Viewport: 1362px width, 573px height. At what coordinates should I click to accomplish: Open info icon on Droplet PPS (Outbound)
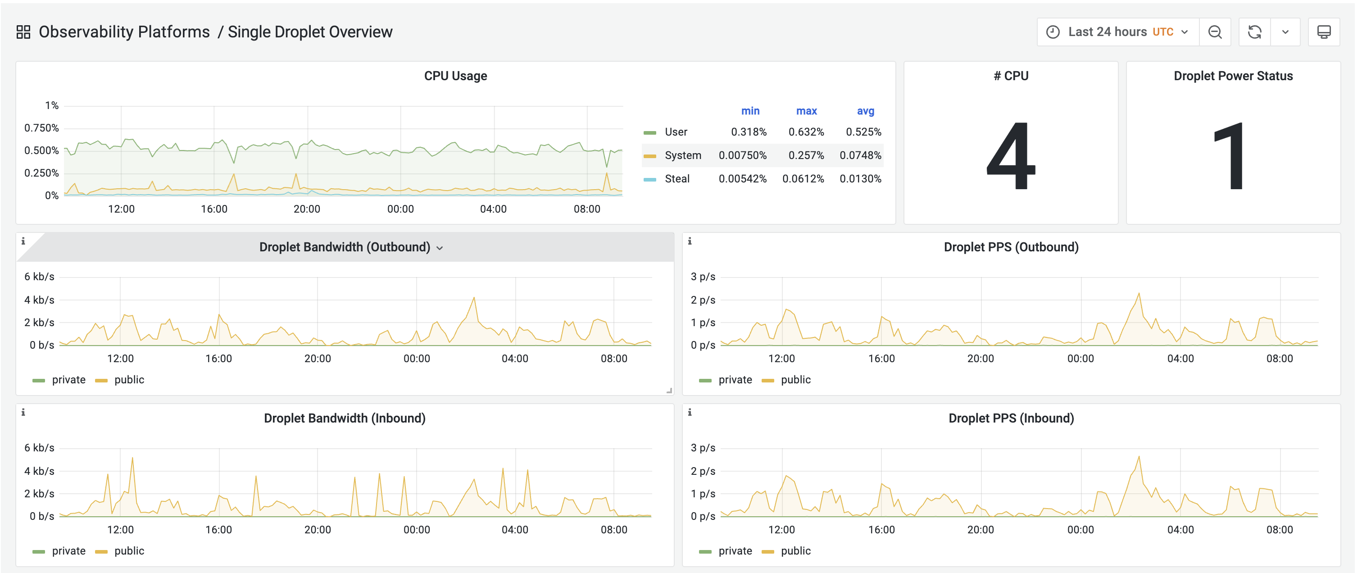click(690, 241)
